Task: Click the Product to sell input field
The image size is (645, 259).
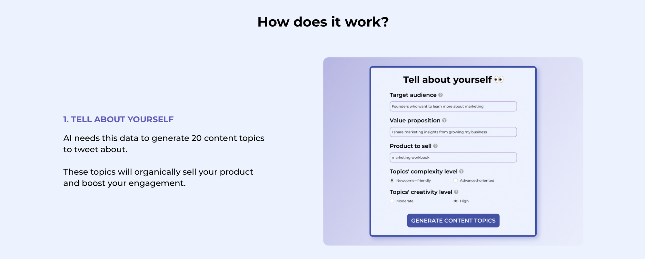Action: pos(453,157)
